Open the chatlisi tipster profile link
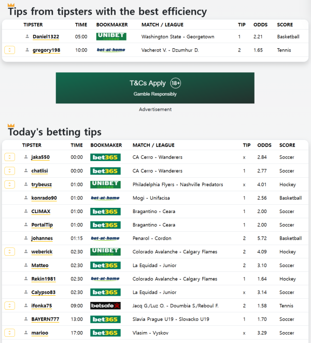 pyautogui.click(x=41, y=171)
